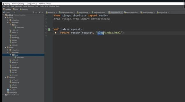The height and width of the screenshot is (102, 185).
Task: Open the Help menu
Action: (58, 6)
